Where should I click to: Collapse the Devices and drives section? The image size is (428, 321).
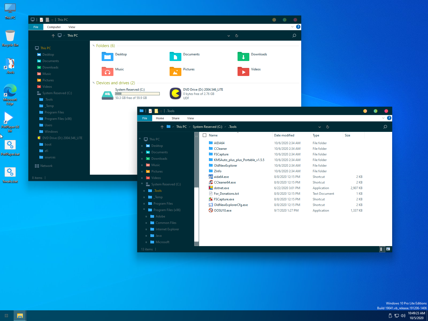pyautogui.click(x=93, y=83)
